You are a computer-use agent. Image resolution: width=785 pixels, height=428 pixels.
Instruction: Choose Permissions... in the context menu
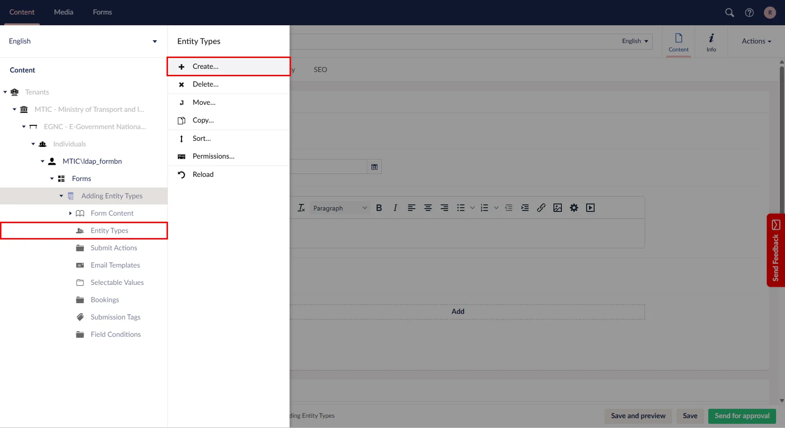tap(213, 156)
